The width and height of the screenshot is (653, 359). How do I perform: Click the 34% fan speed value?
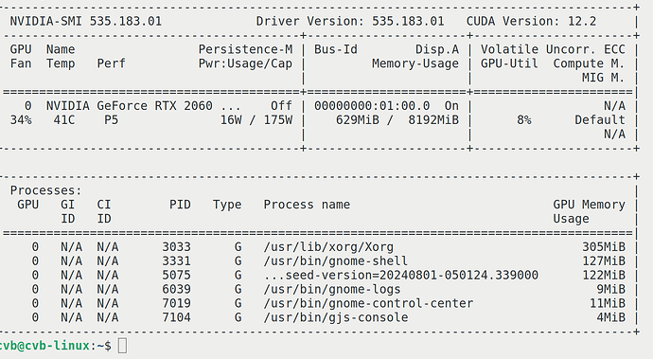pos(21,120)
